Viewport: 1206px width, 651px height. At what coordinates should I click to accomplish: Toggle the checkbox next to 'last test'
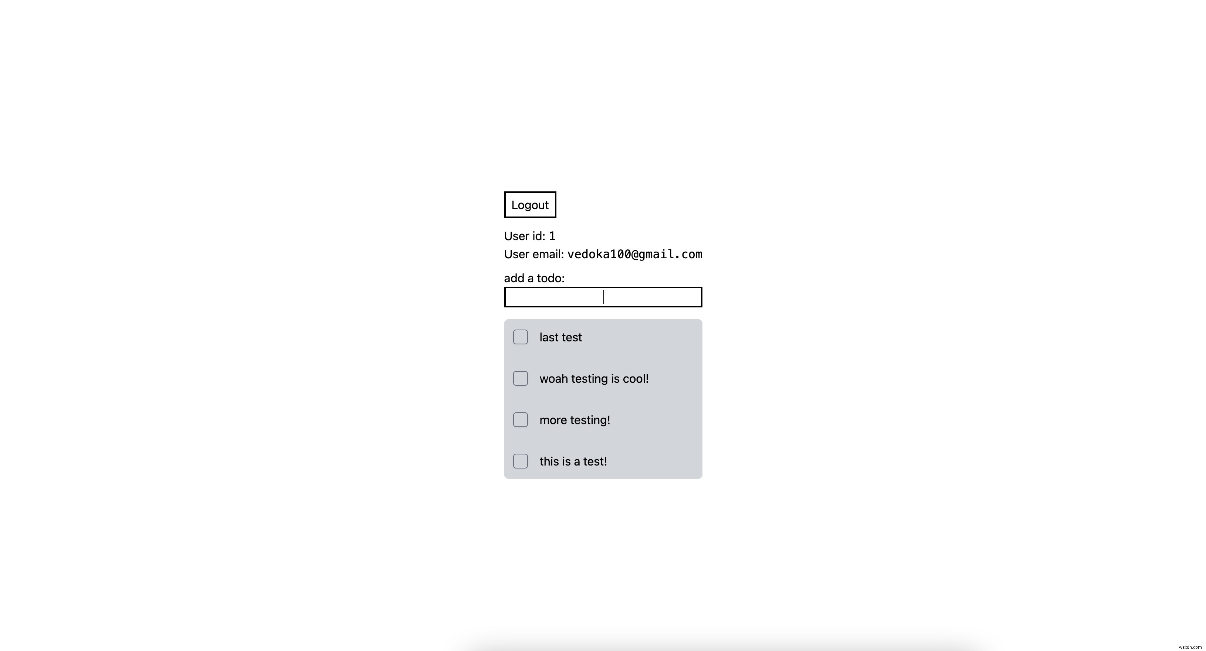(521, 337)
